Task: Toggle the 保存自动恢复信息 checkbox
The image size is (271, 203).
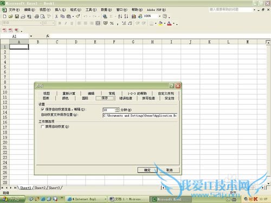Action: click(x=43, y=109)
